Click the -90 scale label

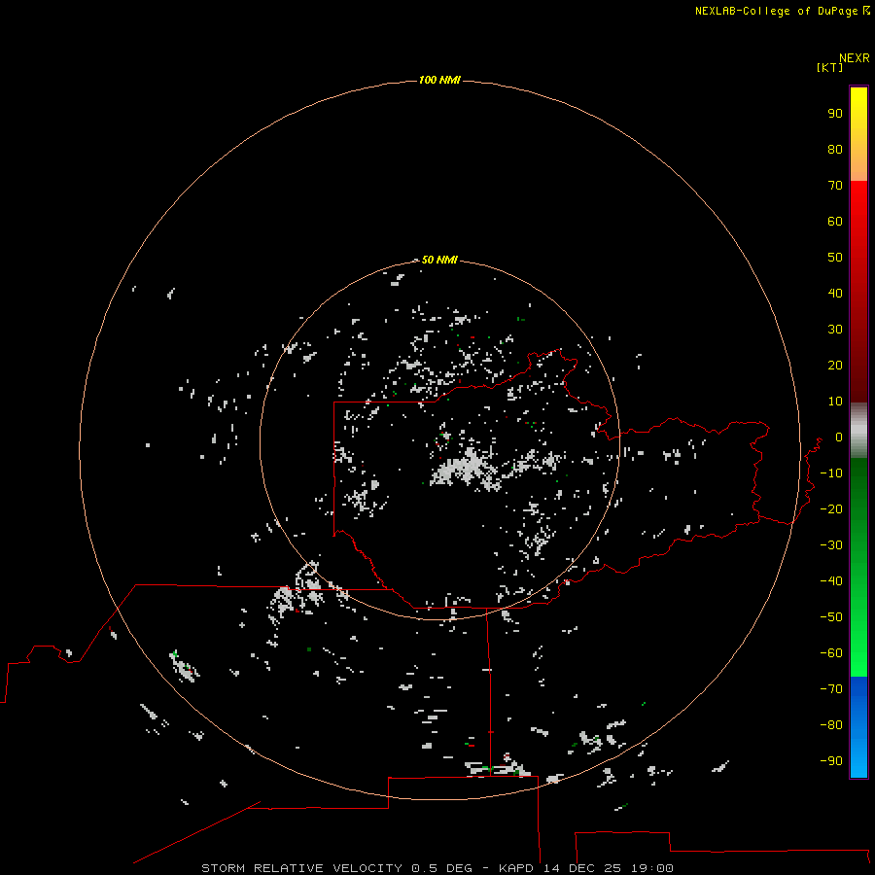point(831,761)
